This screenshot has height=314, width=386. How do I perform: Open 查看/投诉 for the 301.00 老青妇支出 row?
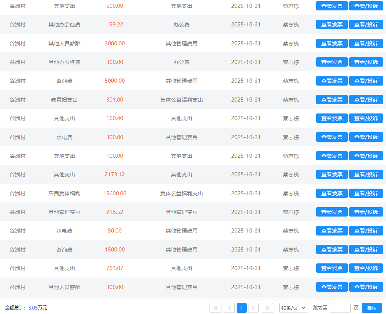366,100
